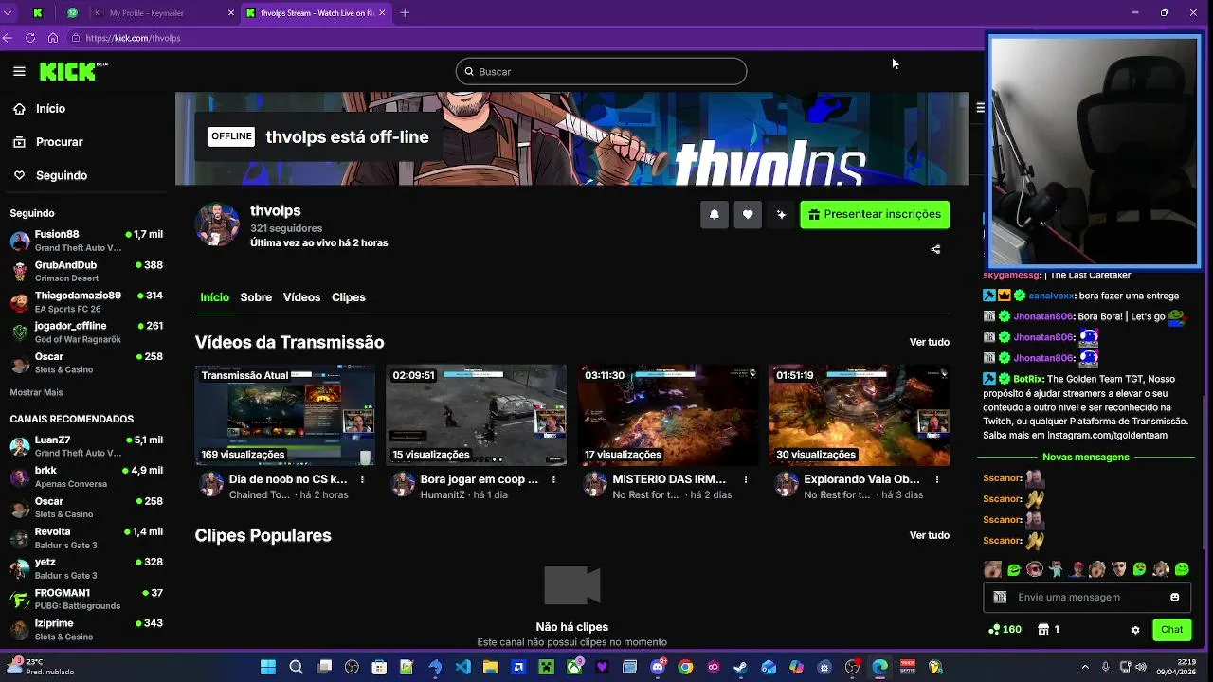Image resolution: width=1213 pixels, height=682 pixels.
Task: Jump to Novas mensagens in chat
Action: [1086, 457]
